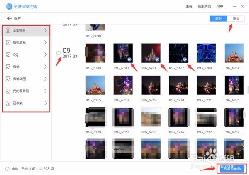
Task: Select all photos of date 09 2017-03
Action: tap(59, 53)
